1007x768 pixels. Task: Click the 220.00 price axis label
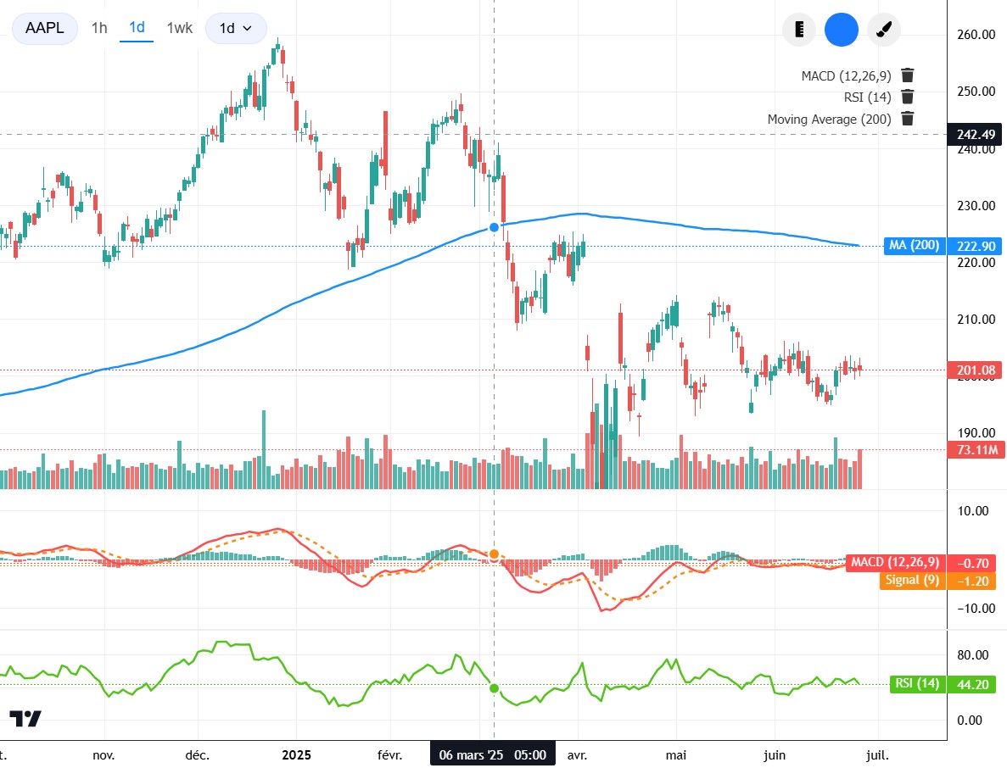976,263
